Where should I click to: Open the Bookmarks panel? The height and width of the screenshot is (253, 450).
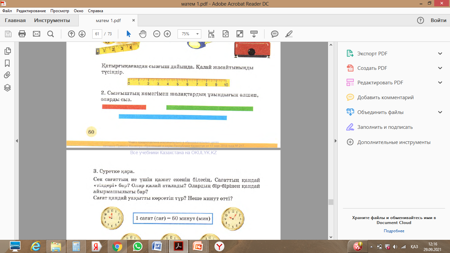(7, 63)
